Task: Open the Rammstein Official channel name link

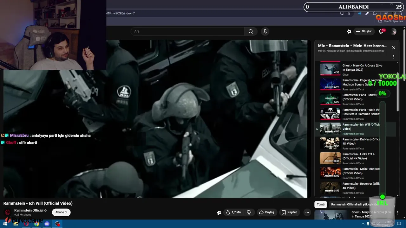Action: [29, 210]
